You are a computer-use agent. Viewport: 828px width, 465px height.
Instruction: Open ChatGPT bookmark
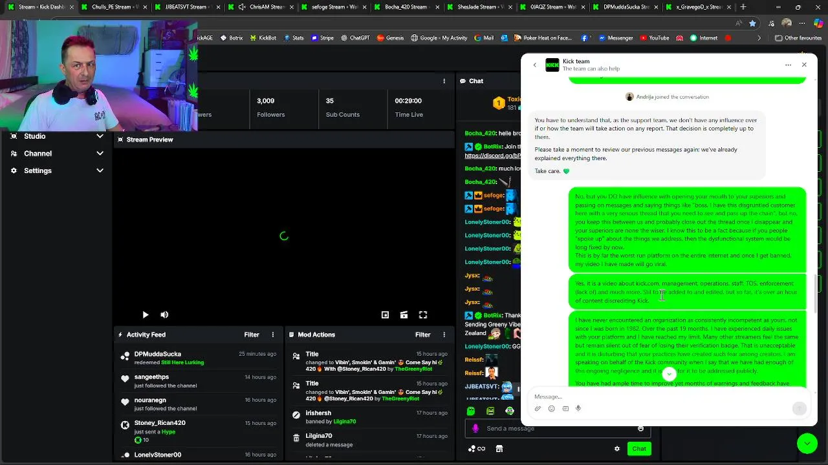point(354,38)
